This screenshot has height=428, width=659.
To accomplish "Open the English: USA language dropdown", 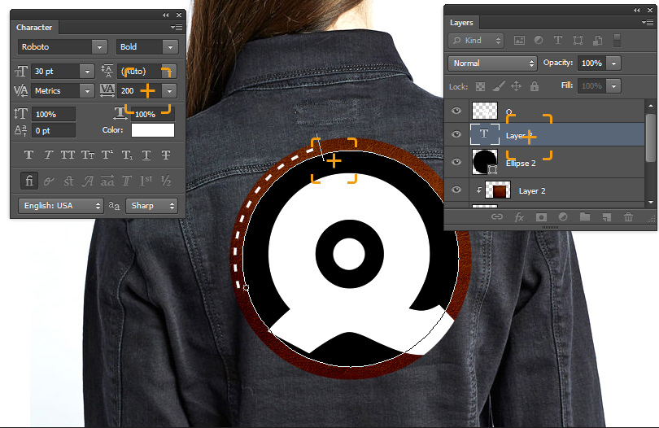I will pos(60,206).
